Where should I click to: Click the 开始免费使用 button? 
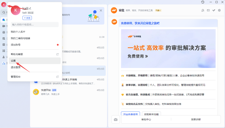[x=130, y=114]
